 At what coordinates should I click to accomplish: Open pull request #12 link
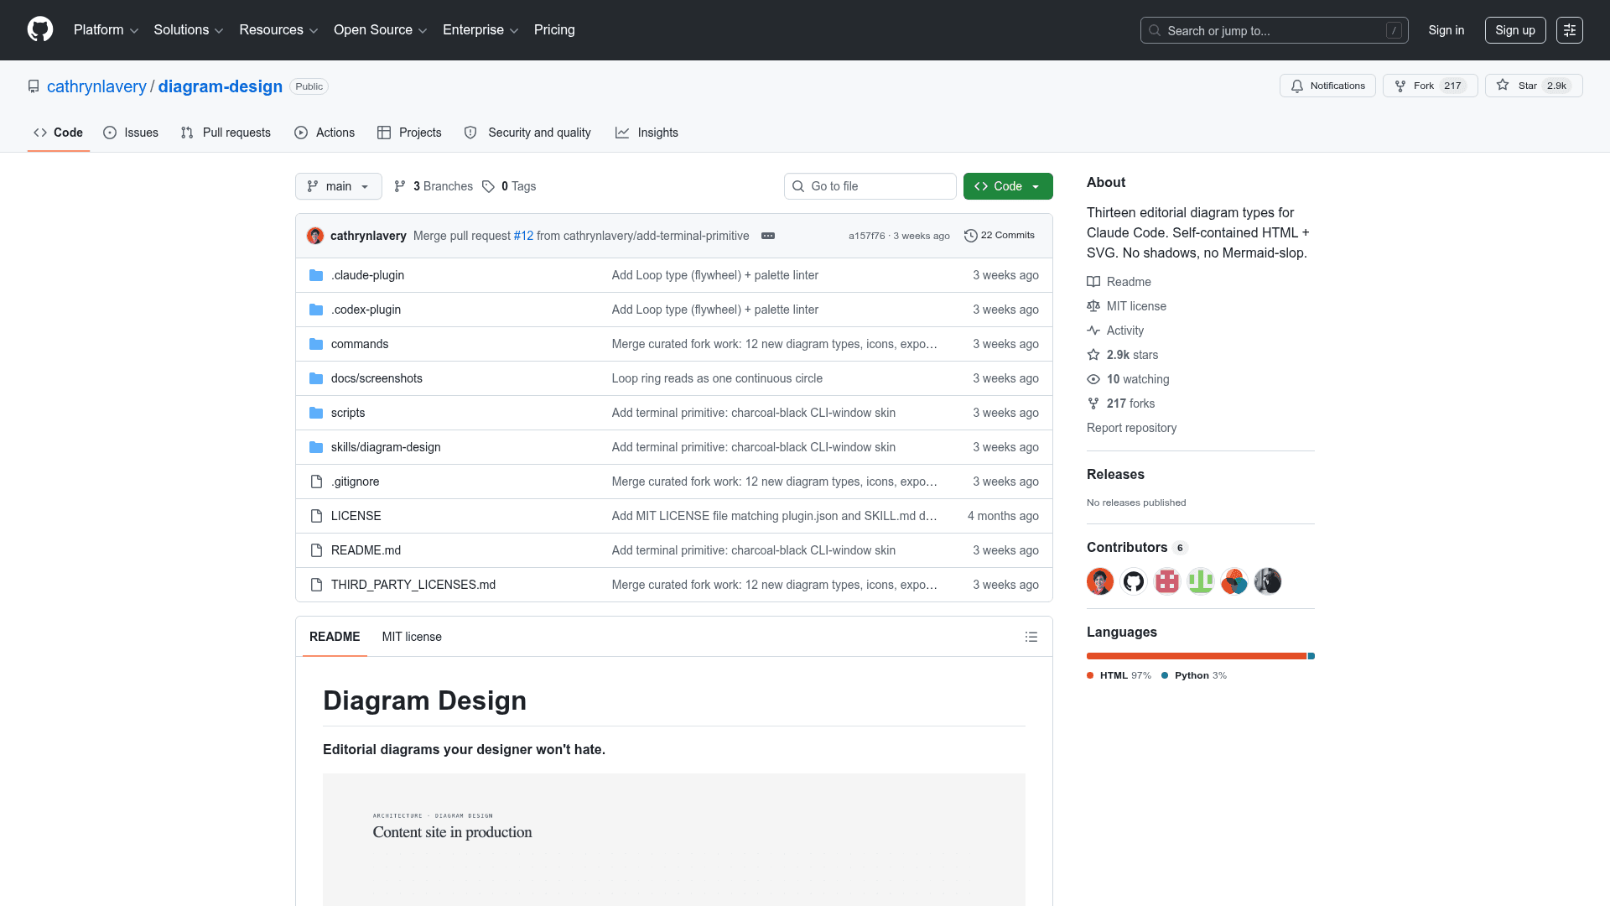click(523, 236)
